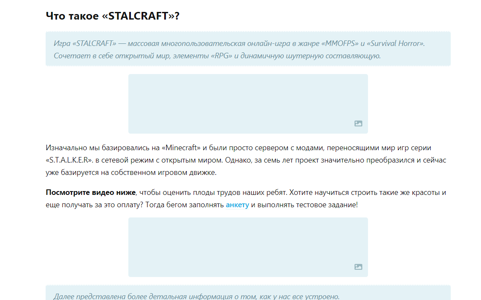Click the line «уже базируется на собственном игровом движке»
The width and height of the screenshot is (481, 300).
click(131, 173)
